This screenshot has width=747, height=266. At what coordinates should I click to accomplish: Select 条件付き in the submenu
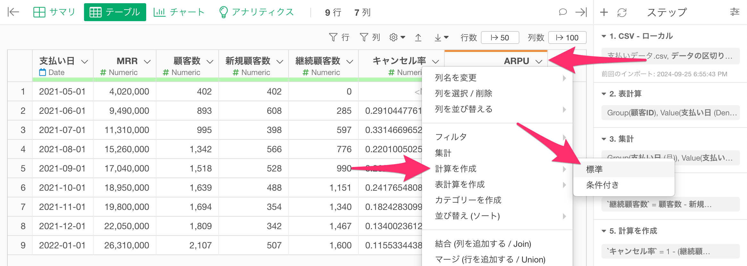[x=624, y=185]
